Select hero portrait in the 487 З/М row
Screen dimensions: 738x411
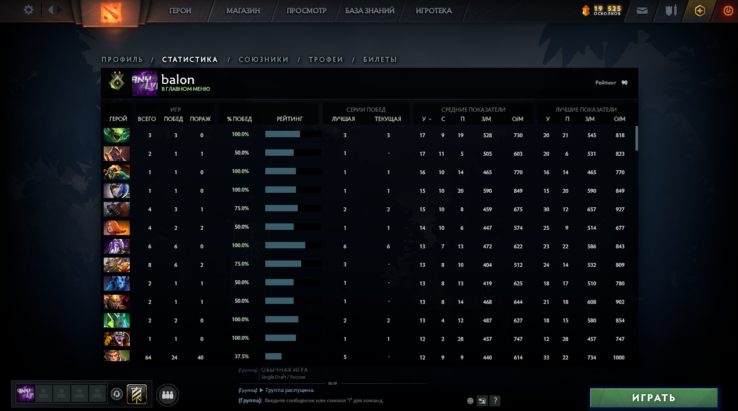(x=116, y=320)
